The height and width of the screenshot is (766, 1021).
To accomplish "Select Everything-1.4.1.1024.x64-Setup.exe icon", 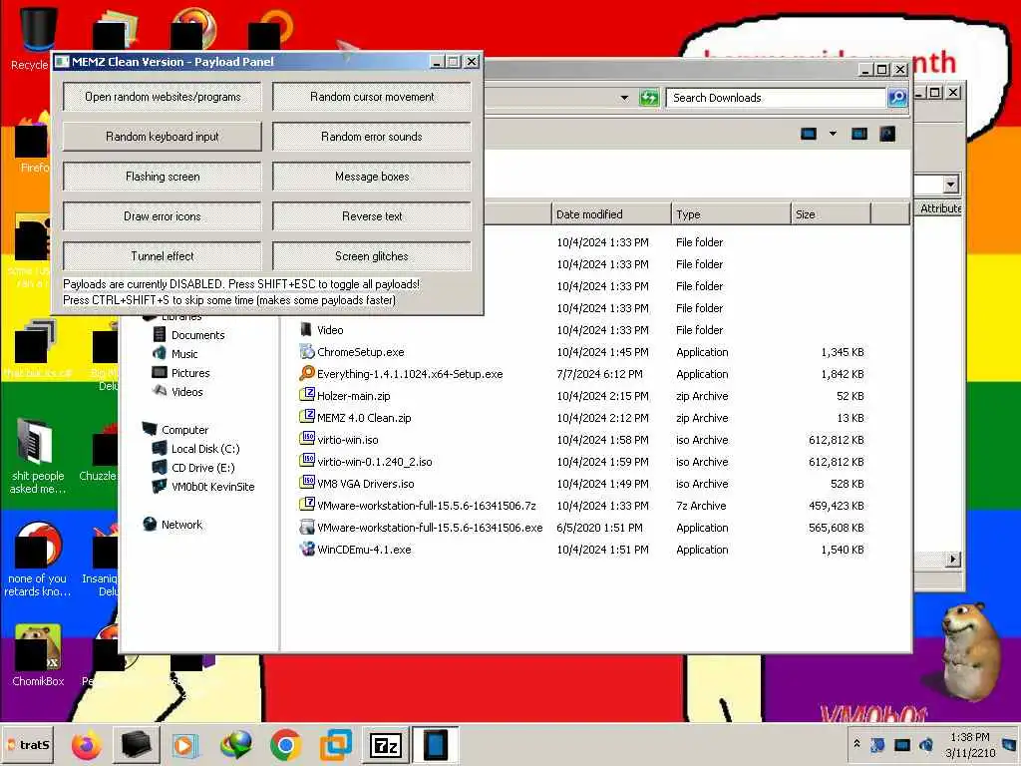I will pyautogui.click(x=307, y=373).
